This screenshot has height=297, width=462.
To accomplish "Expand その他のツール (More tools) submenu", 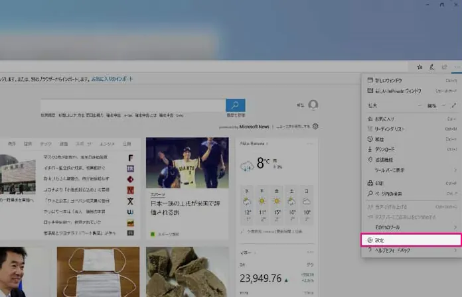I will point(412,227).
